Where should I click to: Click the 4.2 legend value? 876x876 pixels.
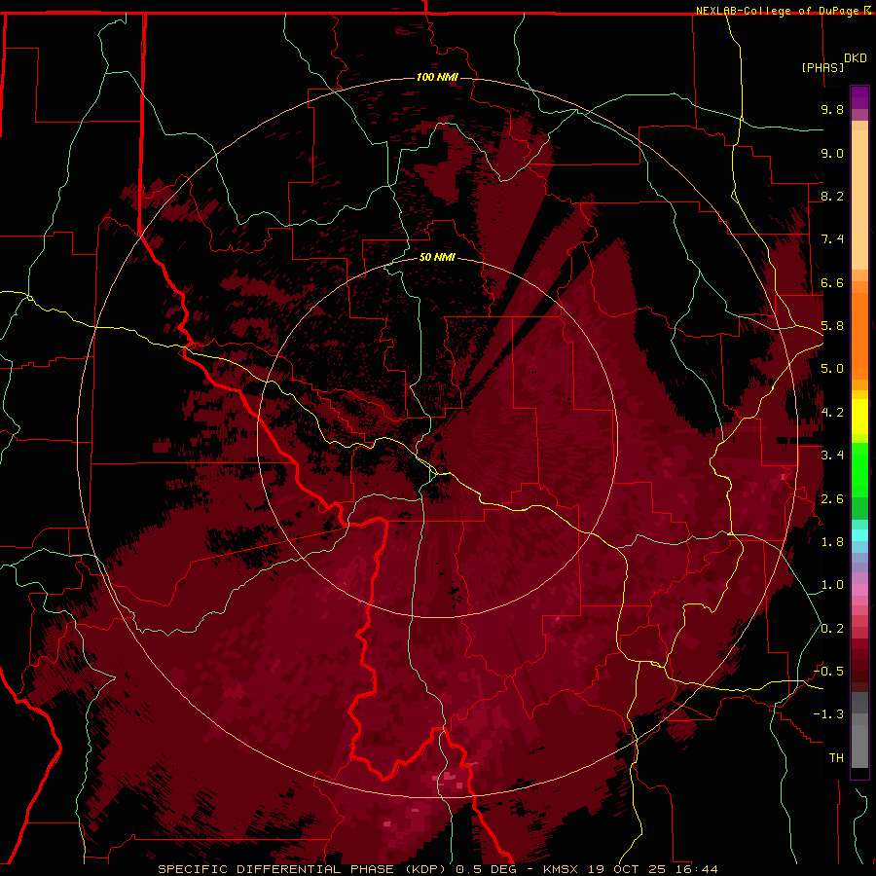click(832, 413)
